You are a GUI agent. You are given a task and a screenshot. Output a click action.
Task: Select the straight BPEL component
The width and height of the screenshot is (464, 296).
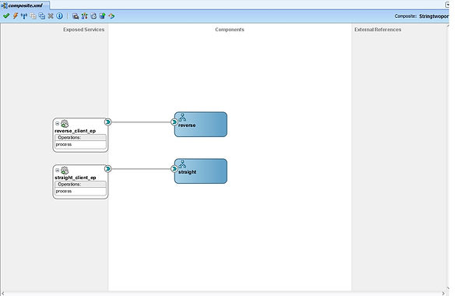201,171
